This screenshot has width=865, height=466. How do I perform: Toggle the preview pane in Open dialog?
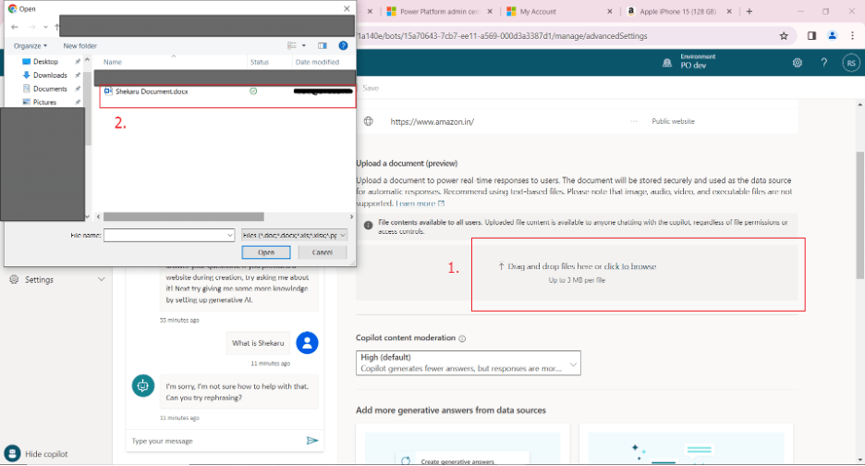[323, 45]
